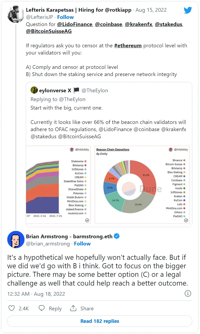Open the tweet info circle icon
The height and width of the screenshot is (334, 200).
188,294
